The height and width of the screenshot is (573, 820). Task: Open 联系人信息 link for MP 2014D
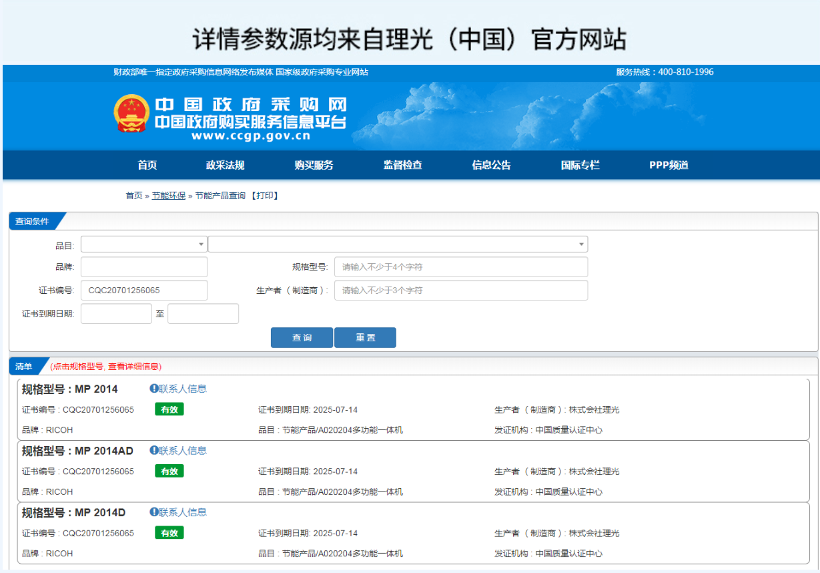[183, 512]
